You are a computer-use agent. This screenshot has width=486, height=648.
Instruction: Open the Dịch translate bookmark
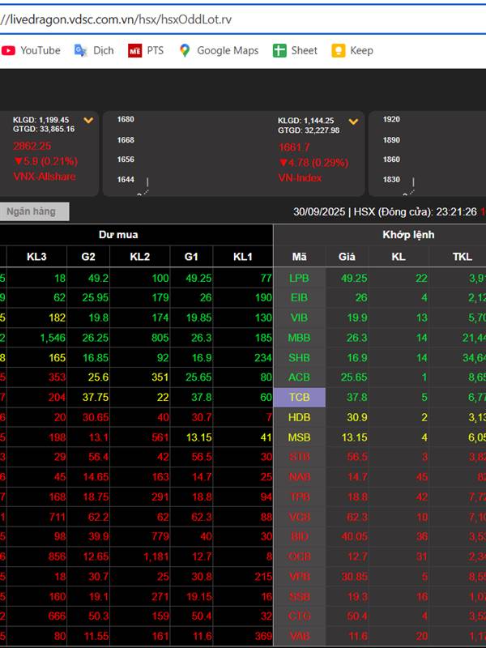click(94, 50)
